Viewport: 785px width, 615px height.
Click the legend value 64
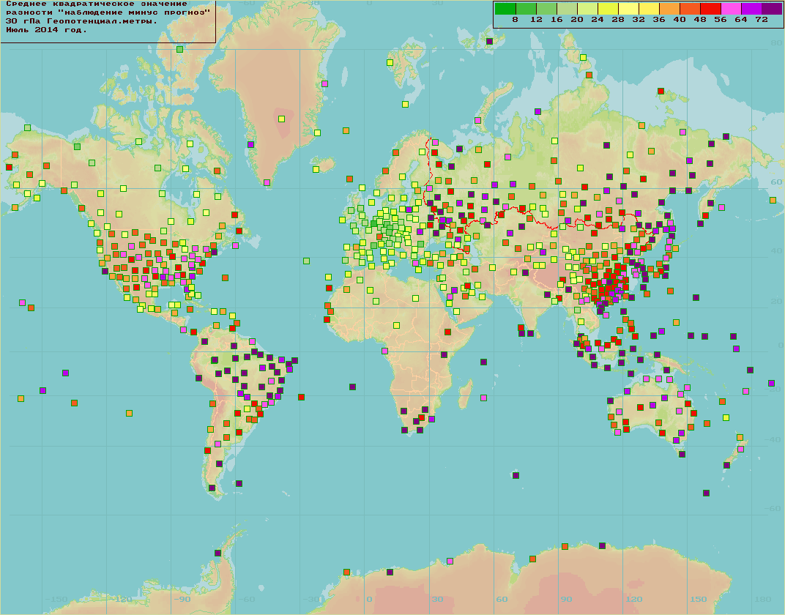click(x=742, y=20)
